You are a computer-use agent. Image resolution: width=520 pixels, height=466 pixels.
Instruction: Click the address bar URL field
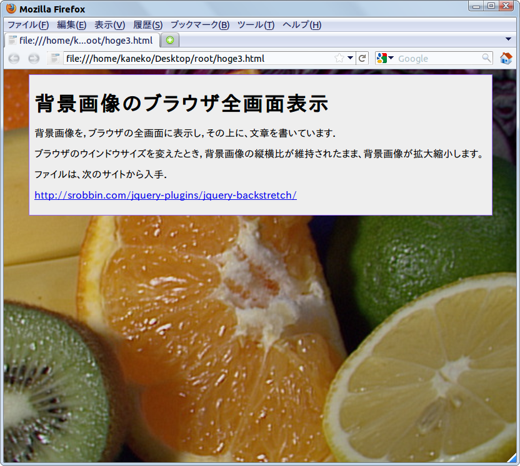coord(199,59)
